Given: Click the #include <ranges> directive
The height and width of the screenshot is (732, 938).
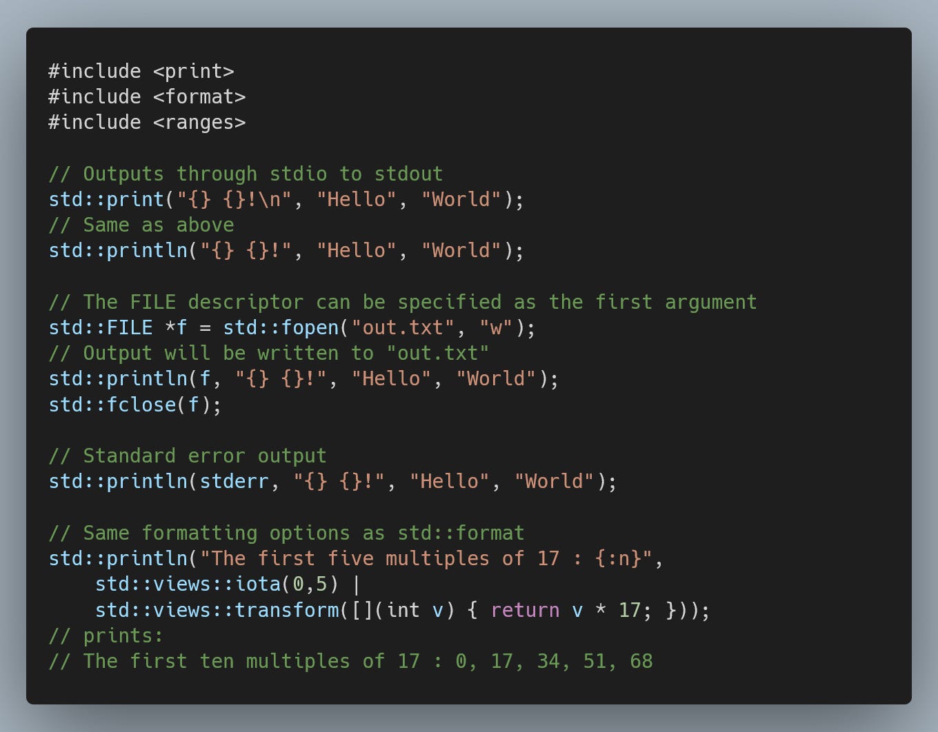Looking at the screenshot, I should pos(147,122).
